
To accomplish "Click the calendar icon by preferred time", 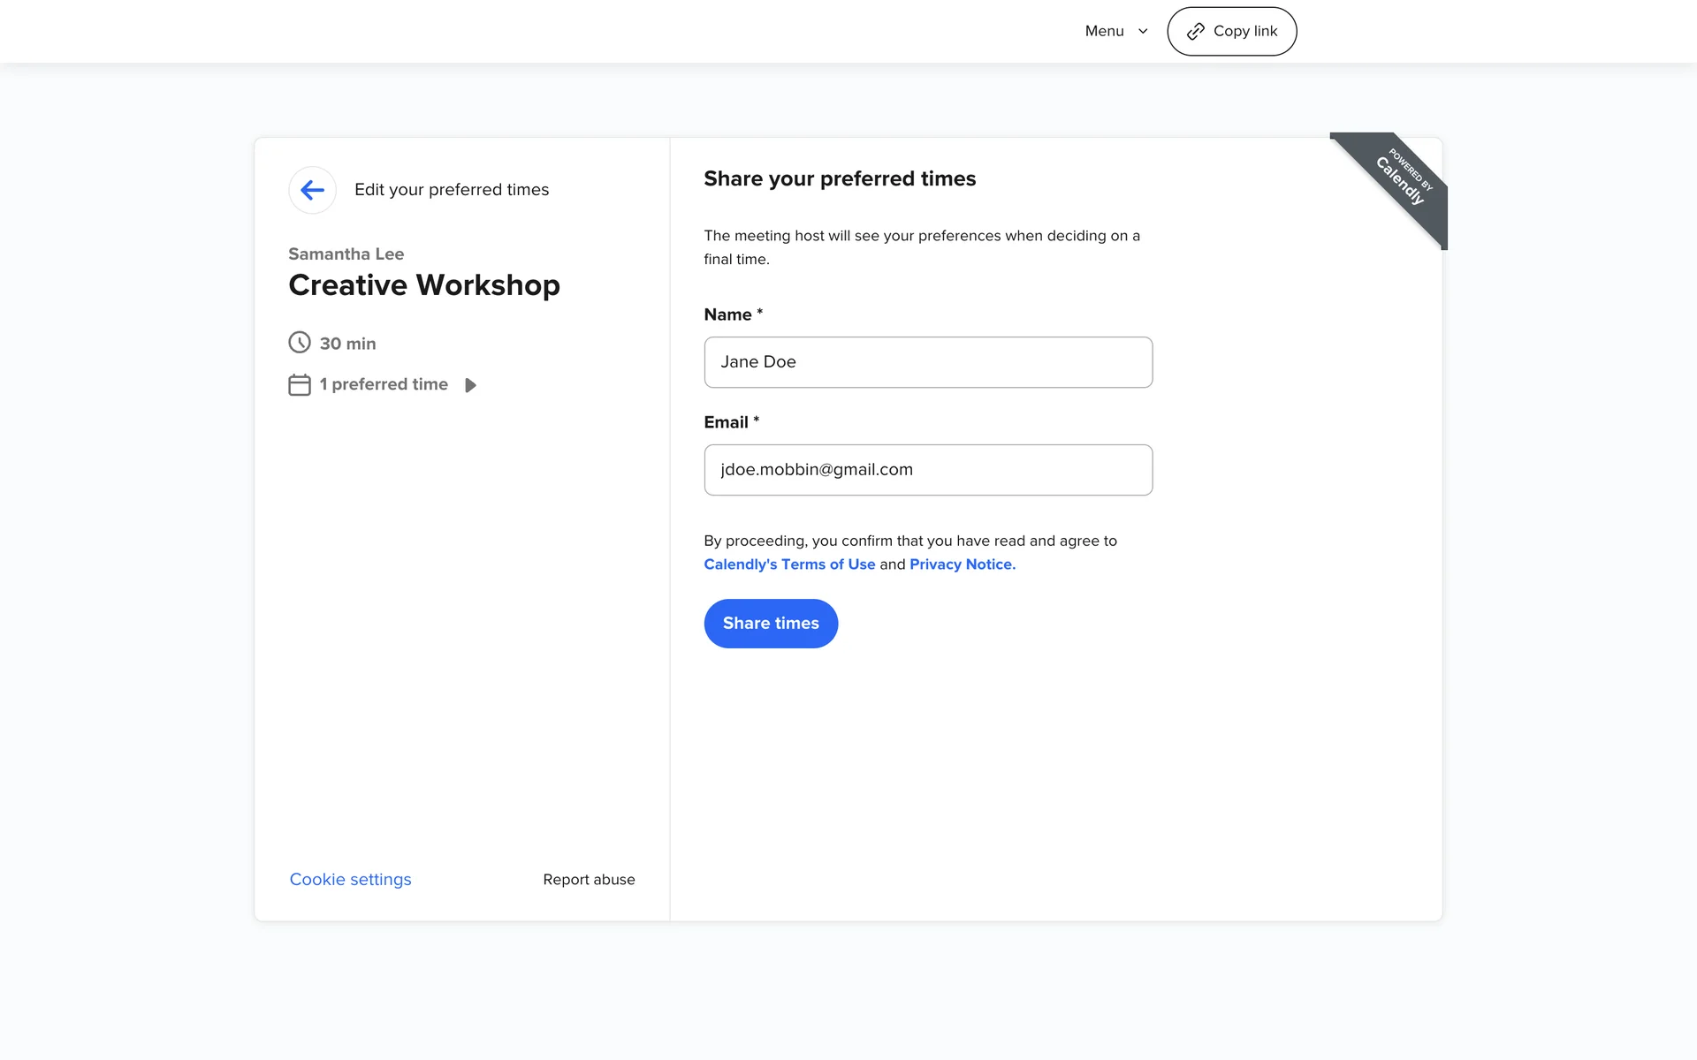I will (x=300, y=385).
